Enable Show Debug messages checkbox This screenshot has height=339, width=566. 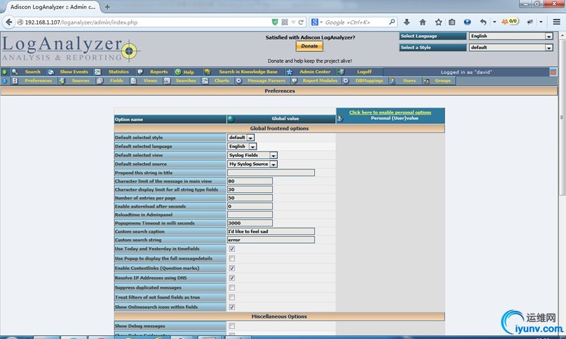231,326
